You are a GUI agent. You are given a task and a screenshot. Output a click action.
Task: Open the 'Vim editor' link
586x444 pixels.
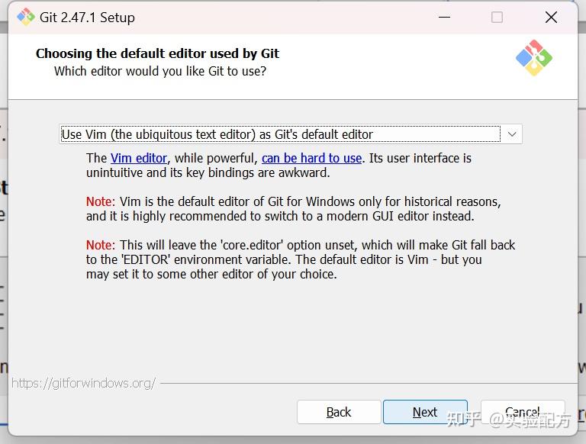(139, 158)
